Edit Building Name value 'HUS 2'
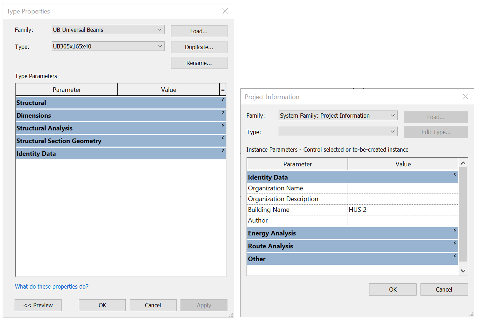 (403, 210)
